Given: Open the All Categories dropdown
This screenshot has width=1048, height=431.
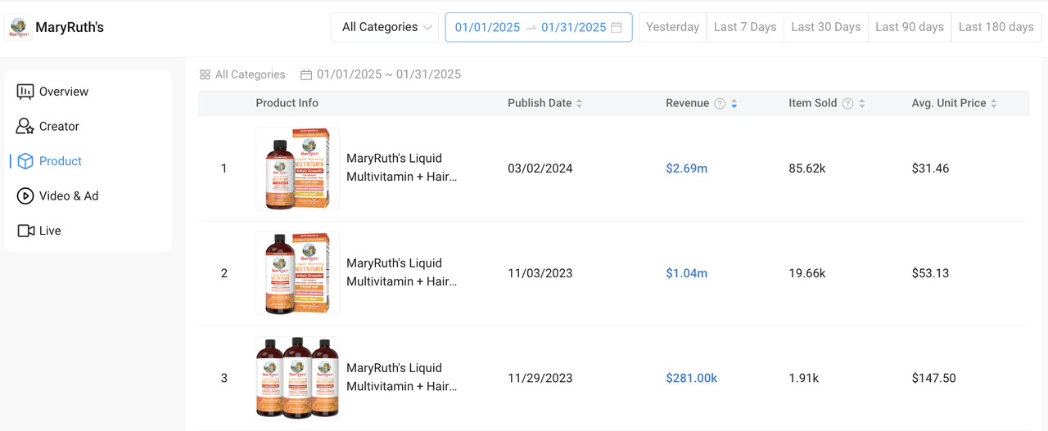Looking at the screenshot, I should 386,27.
